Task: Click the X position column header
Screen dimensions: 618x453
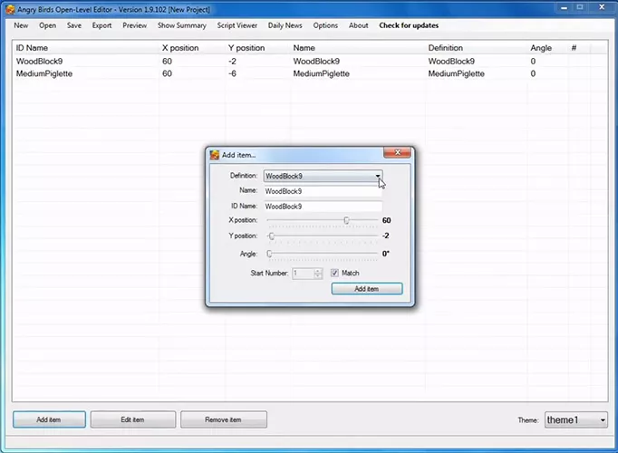Action: pyautogui.click(x=180, y=48)
